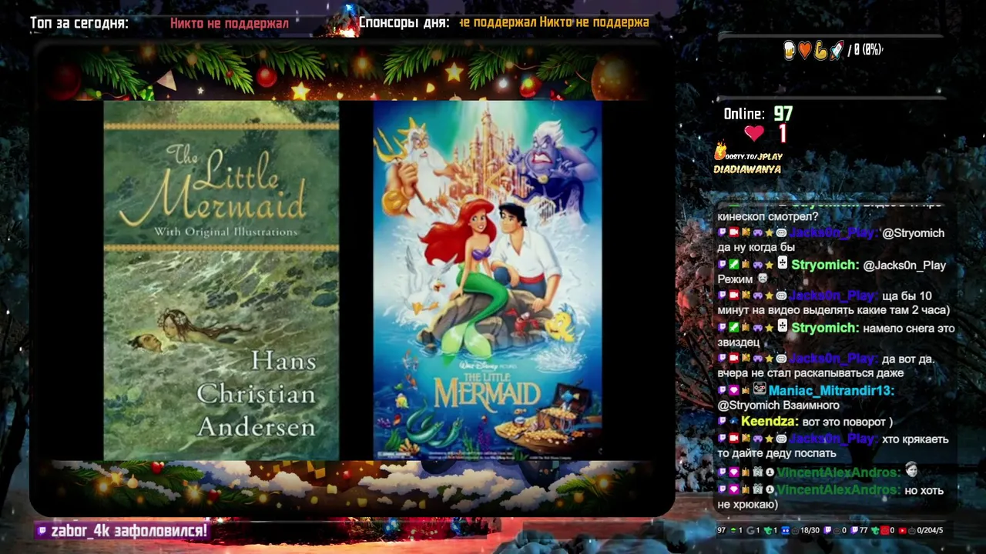Click the Twitch icon next to count 77
Viewport: 986px width, 554px height.
854,530
